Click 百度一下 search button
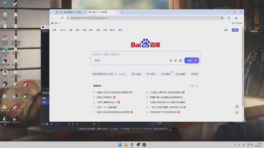The width and height of the screenshot is (264, 148). point(192,61)
